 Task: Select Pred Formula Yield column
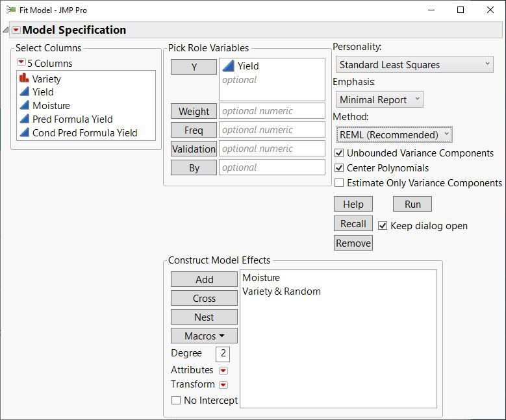(72, 119)
